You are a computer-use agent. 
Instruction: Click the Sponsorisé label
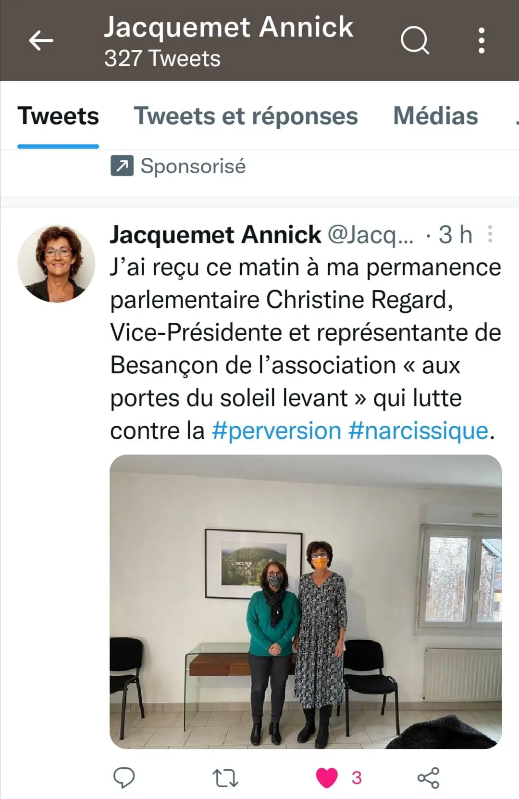point(193,166)
